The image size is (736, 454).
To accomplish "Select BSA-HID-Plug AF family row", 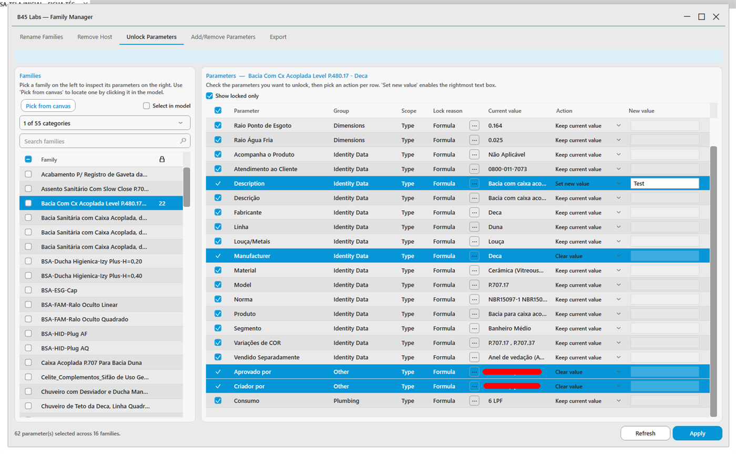I will pyautogui.click(x=101, y=334).
